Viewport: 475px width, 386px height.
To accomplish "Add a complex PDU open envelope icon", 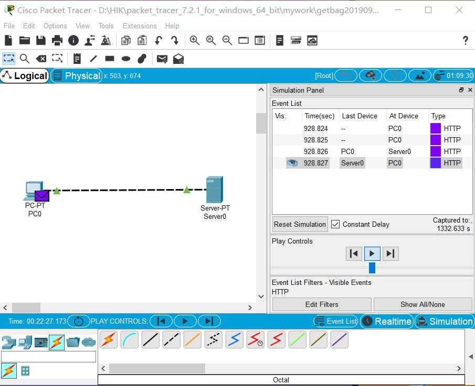I will [x=178, y=59].
